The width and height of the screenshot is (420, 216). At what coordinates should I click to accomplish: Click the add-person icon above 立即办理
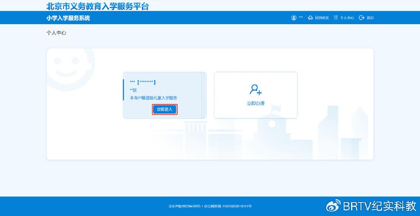(x=256, y=89)
